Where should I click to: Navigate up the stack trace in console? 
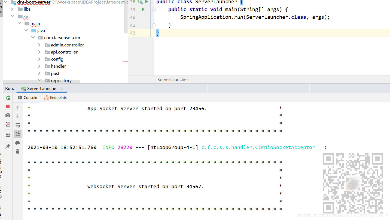click(18, 107)
